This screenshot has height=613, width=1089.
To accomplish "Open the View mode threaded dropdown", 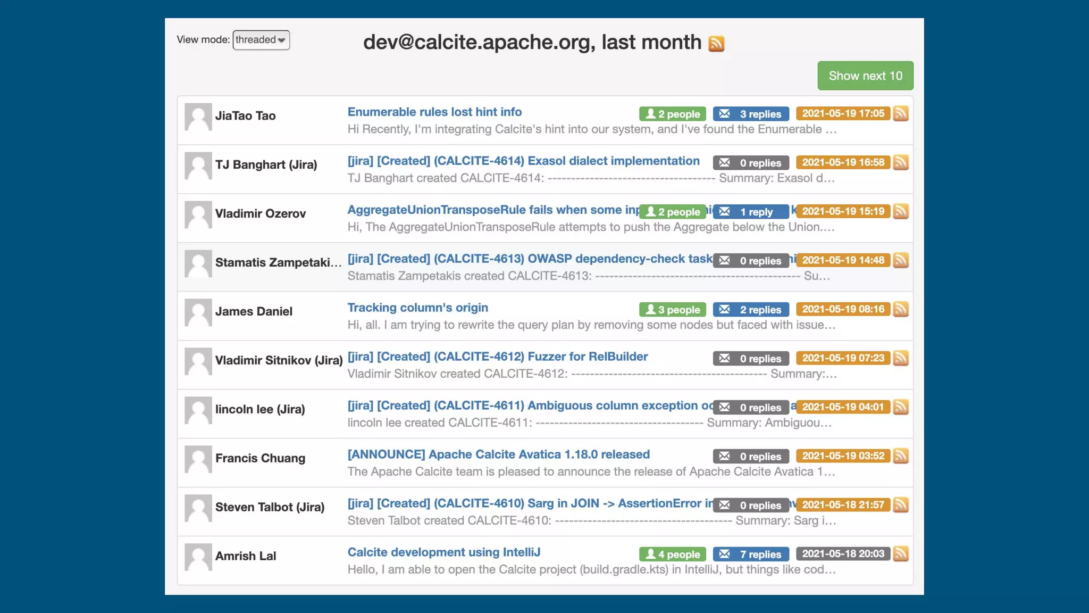I will 261,40.
